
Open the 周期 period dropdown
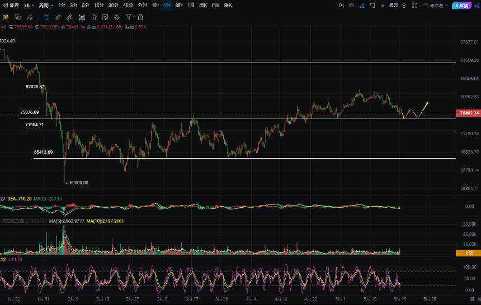coord(46,5)
